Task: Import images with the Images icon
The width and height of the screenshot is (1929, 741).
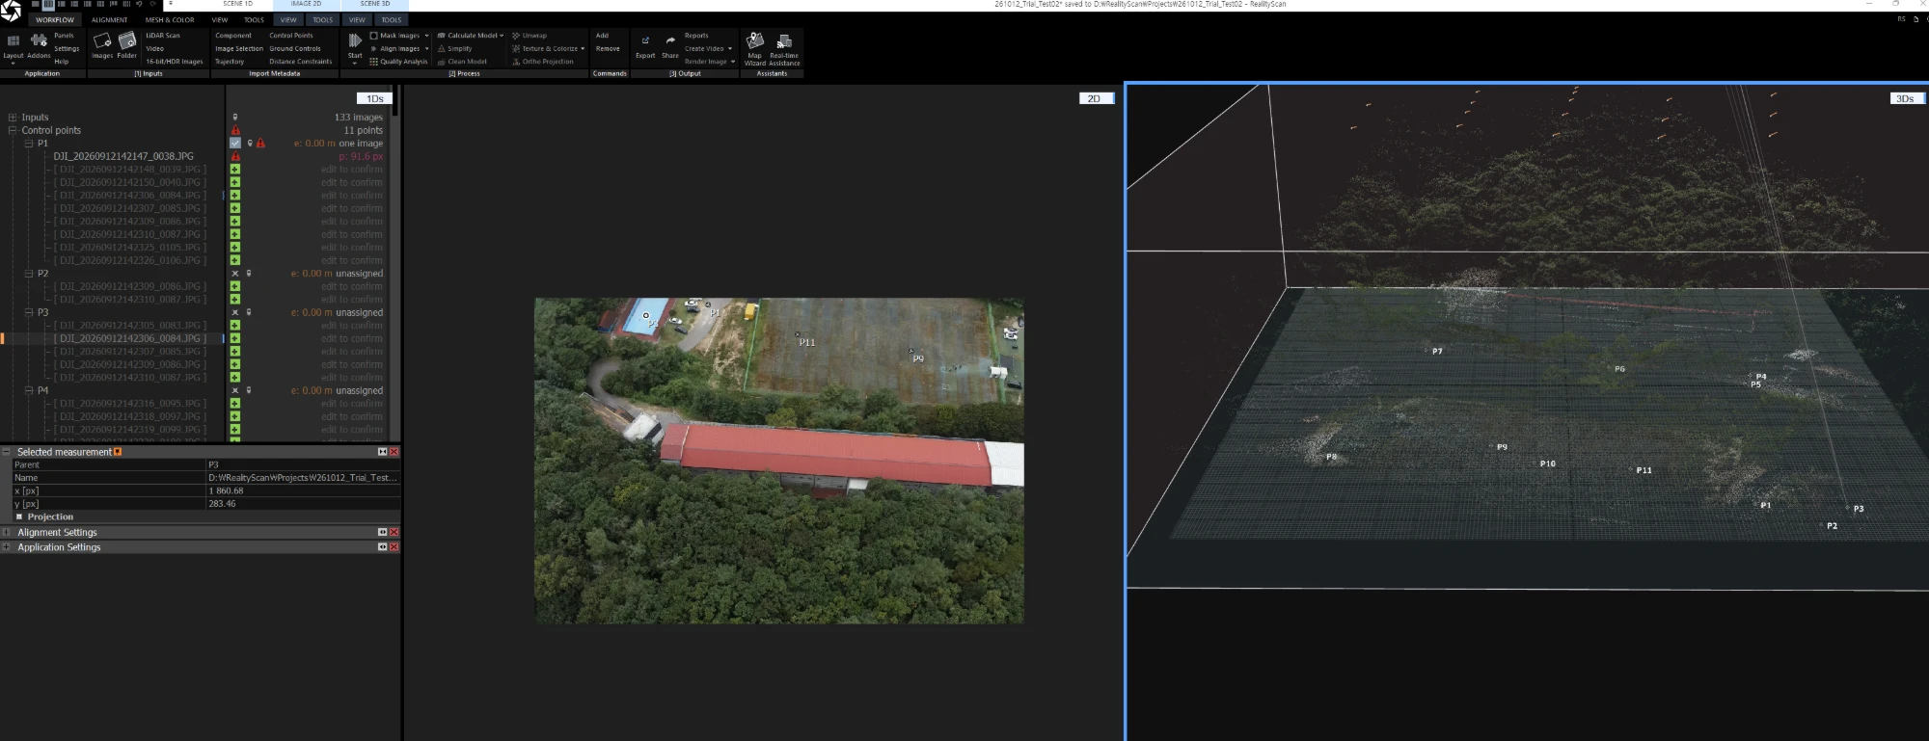Action: [x=102, y=40]
